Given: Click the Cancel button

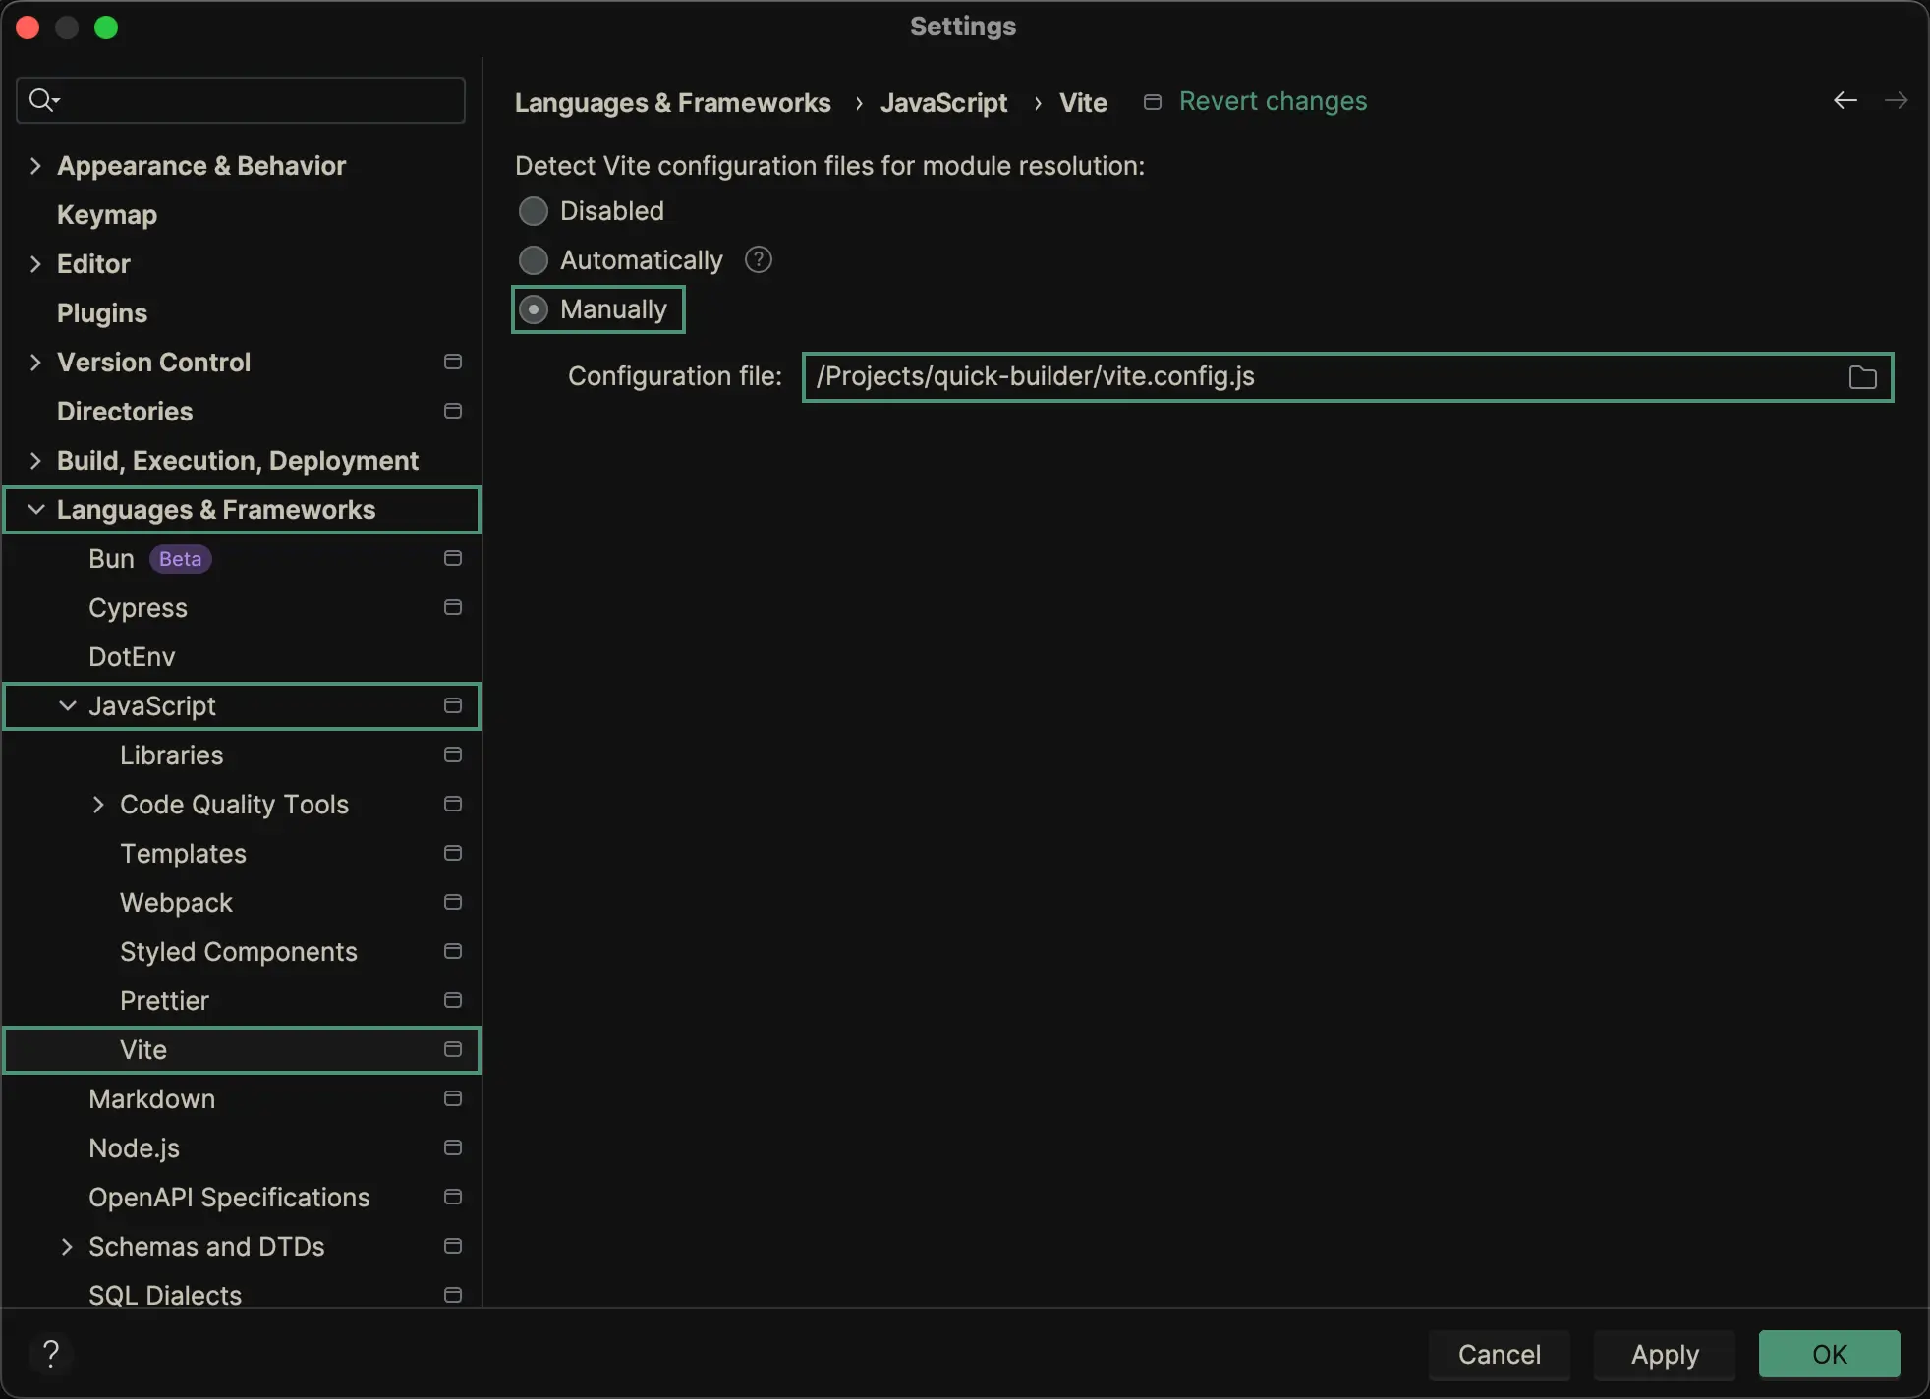Looking at the screenshot, I should [x=1500, y=1354].
